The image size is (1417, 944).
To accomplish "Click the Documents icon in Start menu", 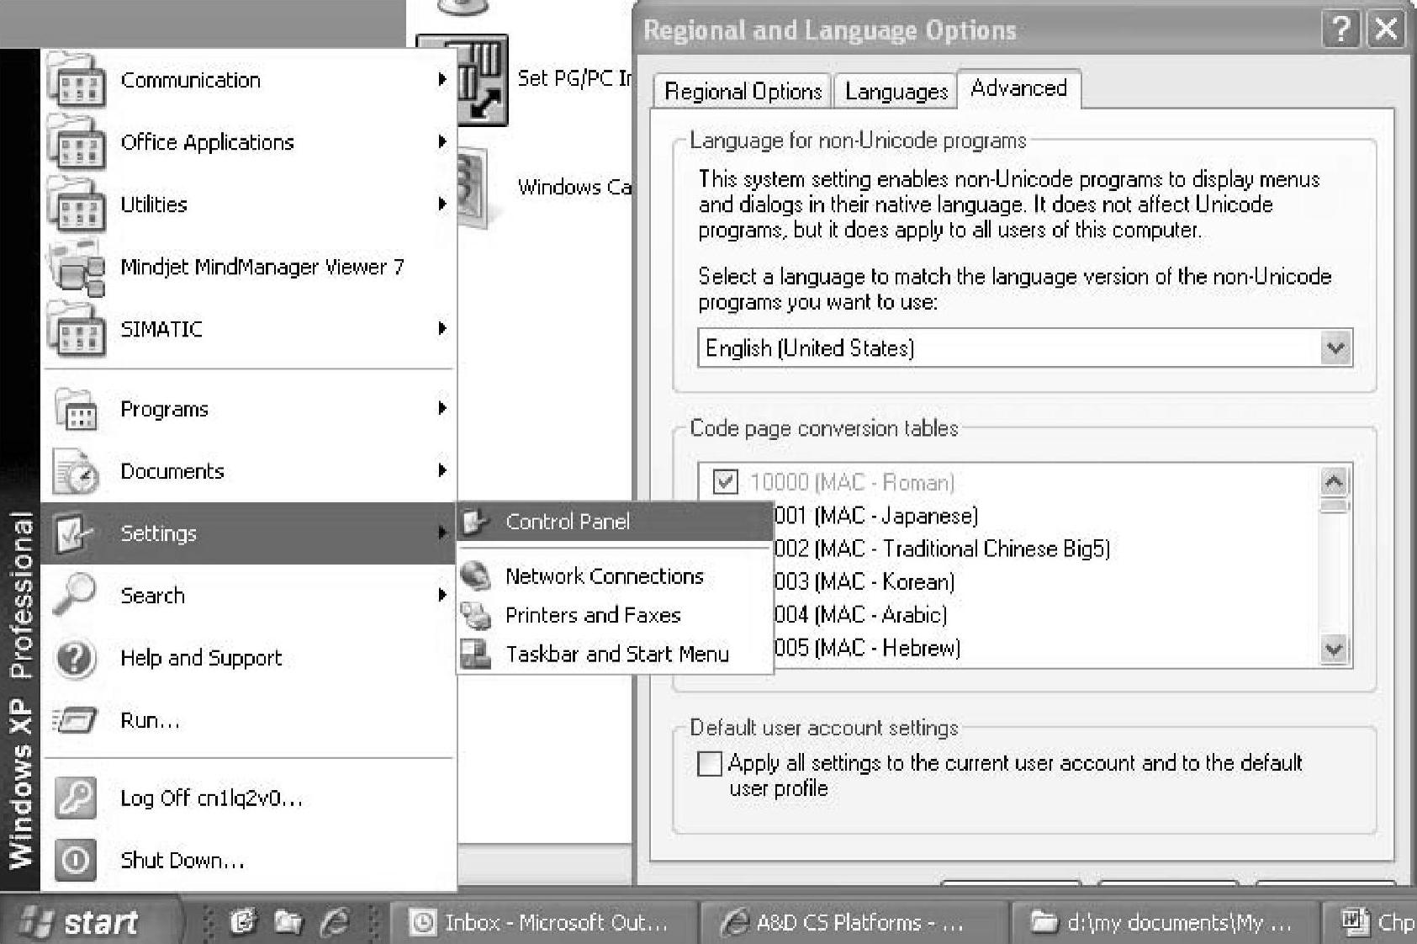I will pyautogui.click(x=77, y=471).
